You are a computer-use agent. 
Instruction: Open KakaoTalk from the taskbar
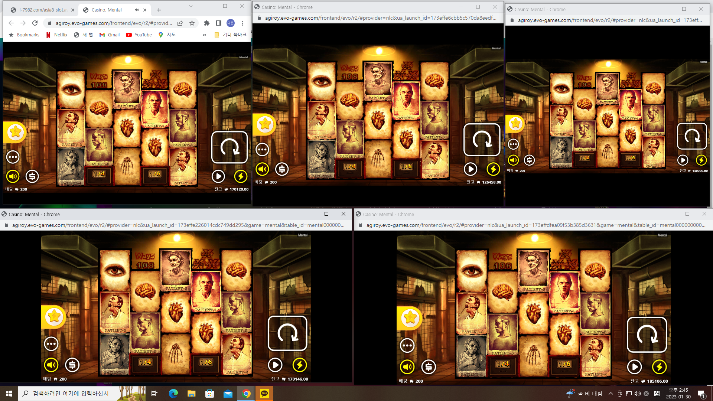point(264,394)
